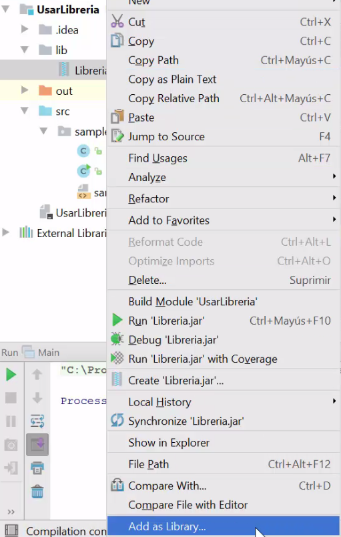341x537 pixels.
Task: Click the Stop square icon in Run panel
Action: 11,398
